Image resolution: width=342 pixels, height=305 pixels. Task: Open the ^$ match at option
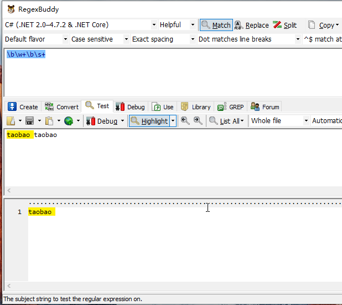pos(323,39)
